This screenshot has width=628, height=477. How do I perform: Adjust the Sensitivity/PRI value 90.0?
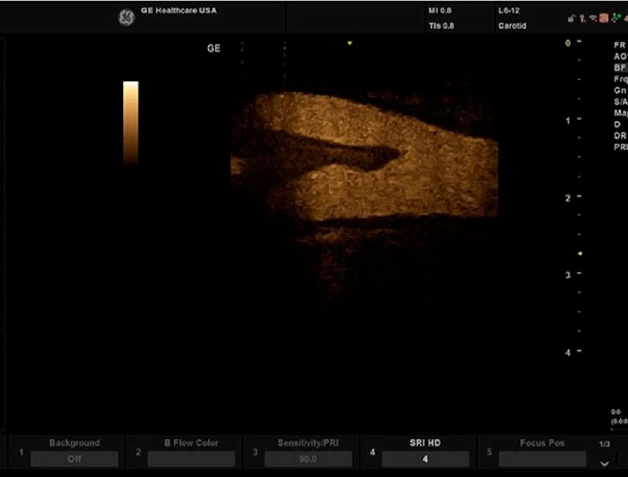pos(308,459)
